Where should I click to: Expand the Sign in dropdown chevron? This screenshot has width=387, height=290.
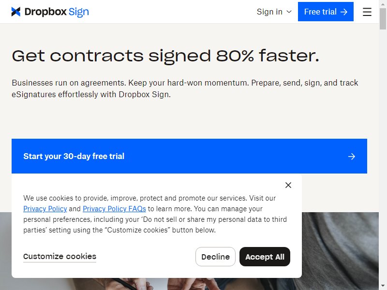289,12
